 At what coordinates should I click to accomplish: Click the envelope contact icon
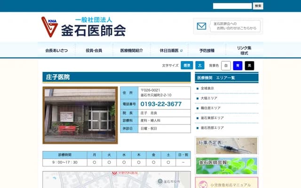[x=202, y=26]
